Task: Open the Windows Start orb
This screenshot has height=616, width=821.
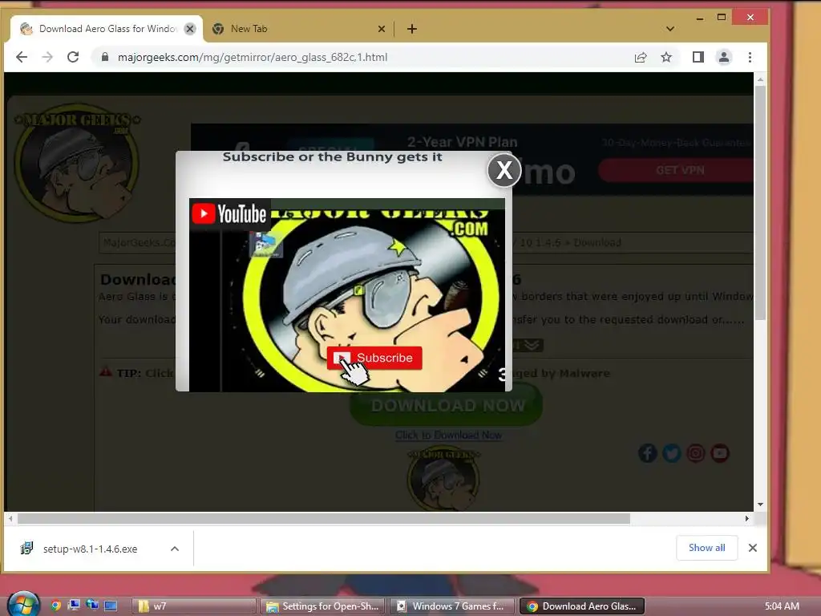Action: click(23, 605)
